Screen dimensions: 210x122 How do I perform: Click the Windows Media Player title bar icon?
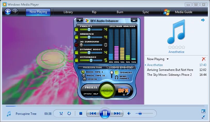[x=4, y=4]
